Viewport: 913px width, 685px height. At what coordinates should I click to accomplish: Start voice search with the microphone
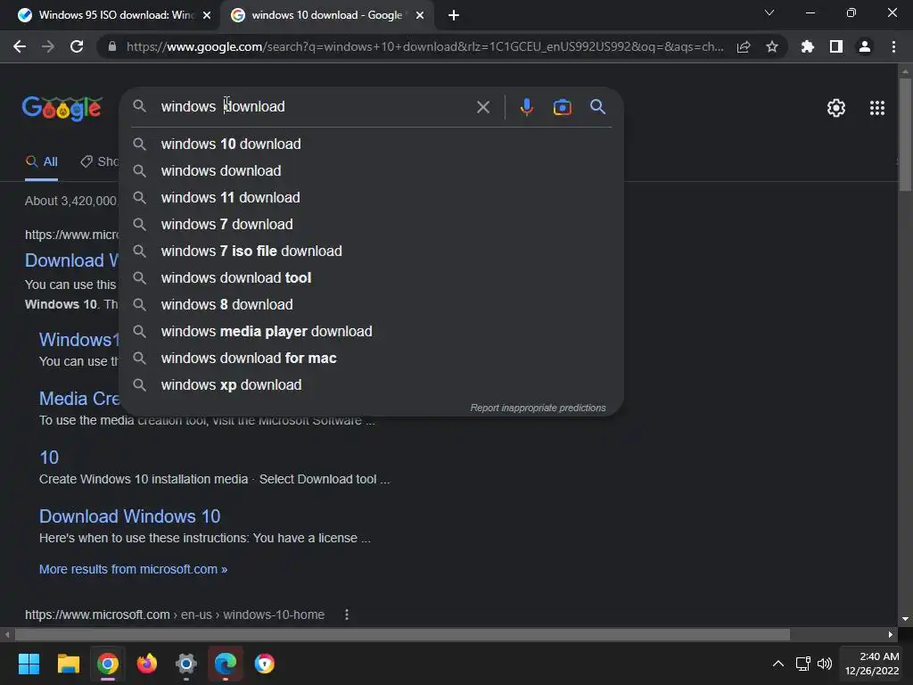pyautogui.click(x=526, y=107)
